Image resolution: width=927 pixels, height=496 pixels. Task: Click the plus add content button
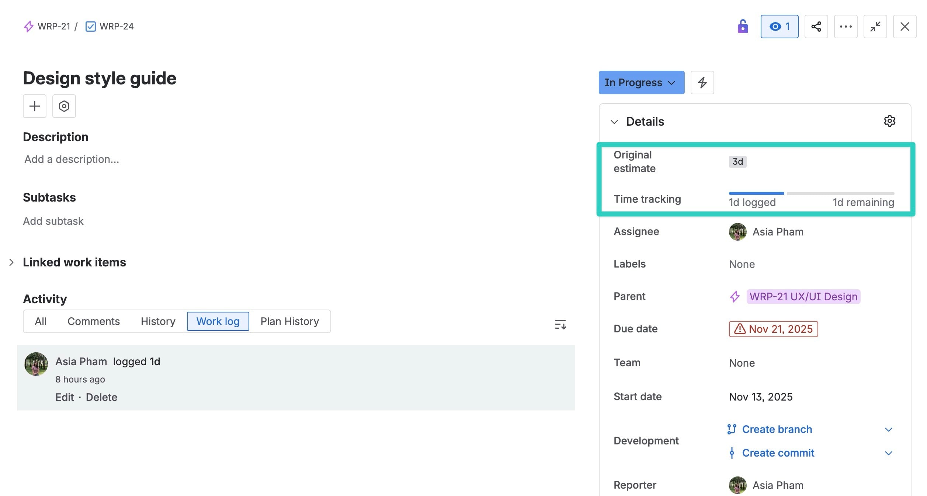click(x=35, y=106)
